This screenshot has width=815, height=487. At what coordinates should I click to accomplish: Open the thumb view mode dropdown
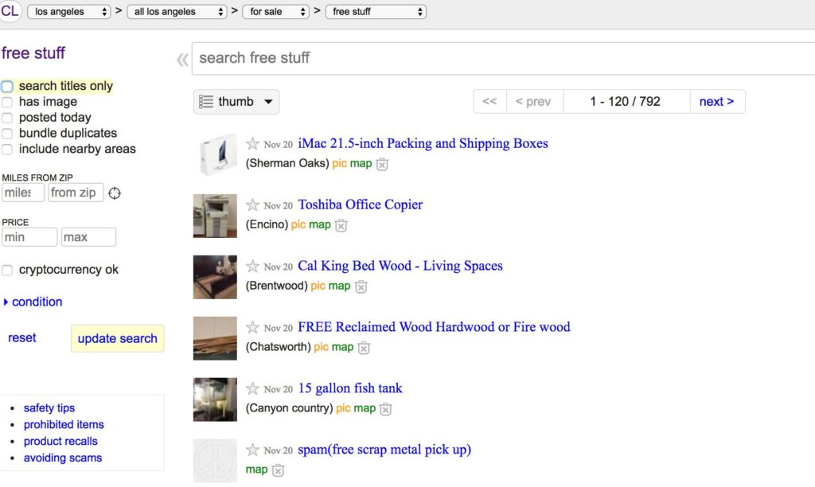(236, 102)
